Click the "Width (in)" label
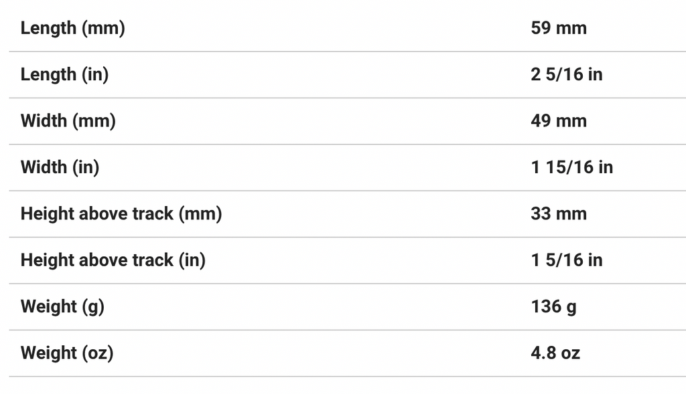686x394 pixels. [60, 167]
